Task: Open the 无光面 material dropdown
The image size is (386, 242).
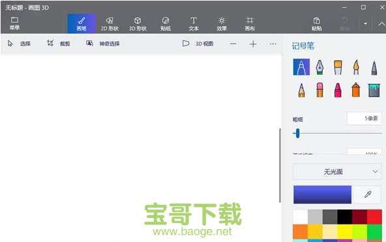Action: [337, 172]
